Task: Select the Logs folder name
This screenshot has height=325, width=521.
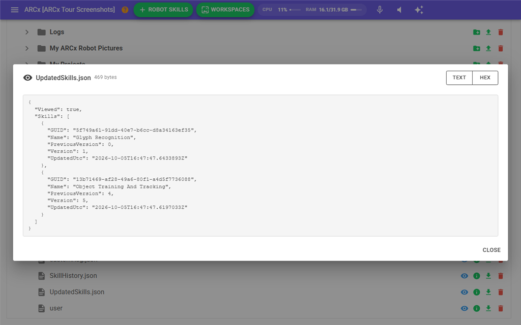Action: coord(57,32)
